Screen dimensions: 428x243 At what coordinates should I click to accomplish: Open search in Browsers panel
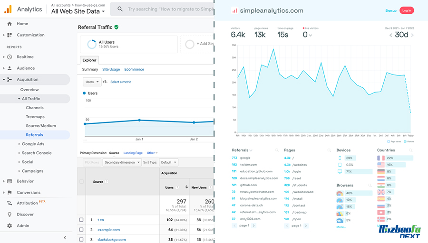tap(370, 185)
